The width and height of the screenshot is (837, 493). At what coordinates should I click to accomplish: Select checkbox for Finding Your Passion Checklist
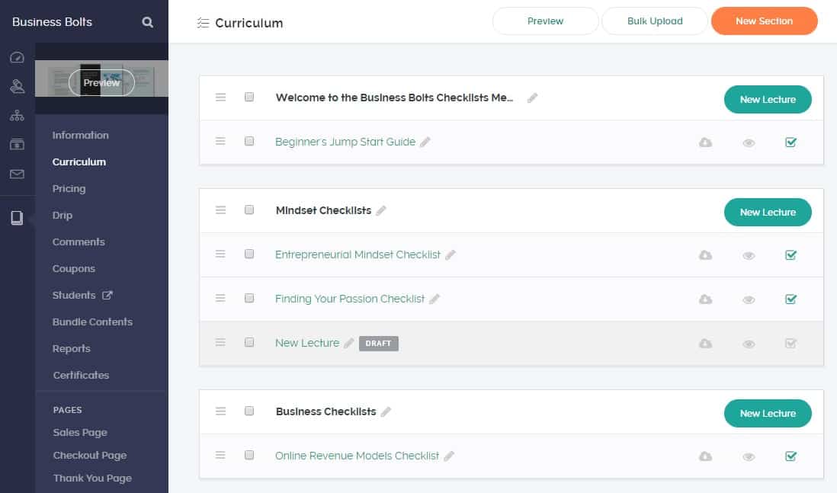point(249,299)
